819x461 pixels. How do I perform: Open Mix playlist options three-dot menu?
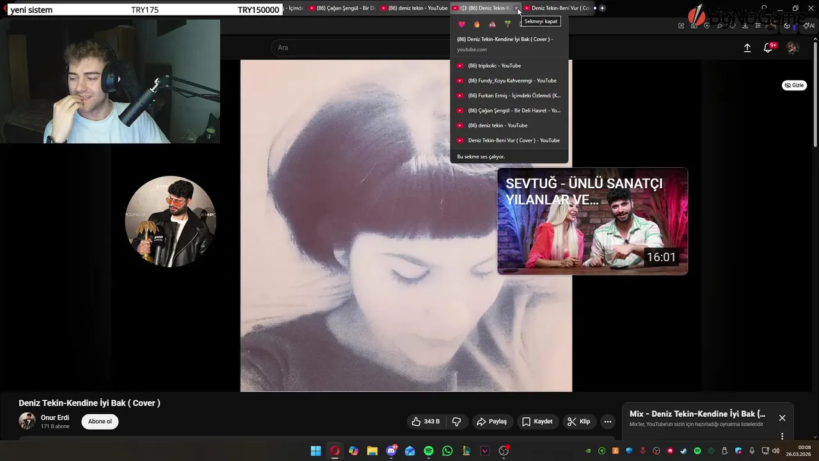(782, 436)
